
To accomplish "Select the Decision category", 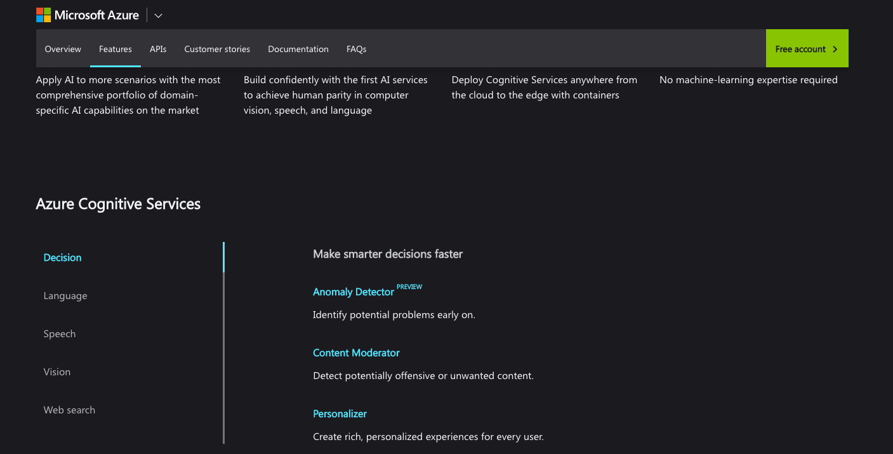I will point(62,258).
